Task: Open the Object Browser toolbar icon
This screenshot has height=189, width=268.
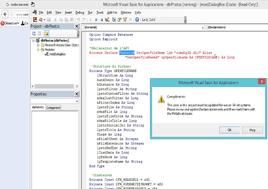Action: tap(125, 20)
